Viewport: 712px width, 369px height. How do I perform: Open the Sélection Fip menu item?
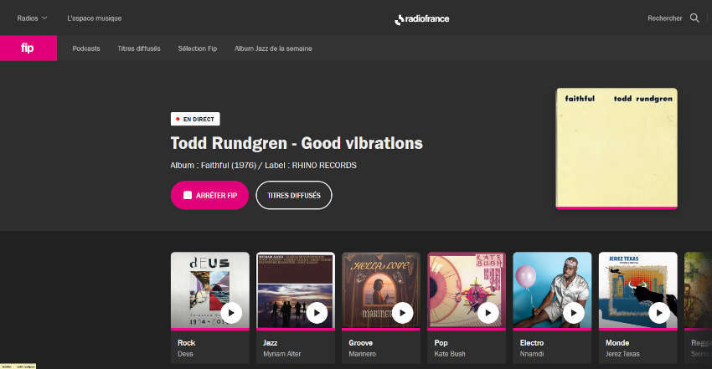pyautogui.click(x=198, y=49)
